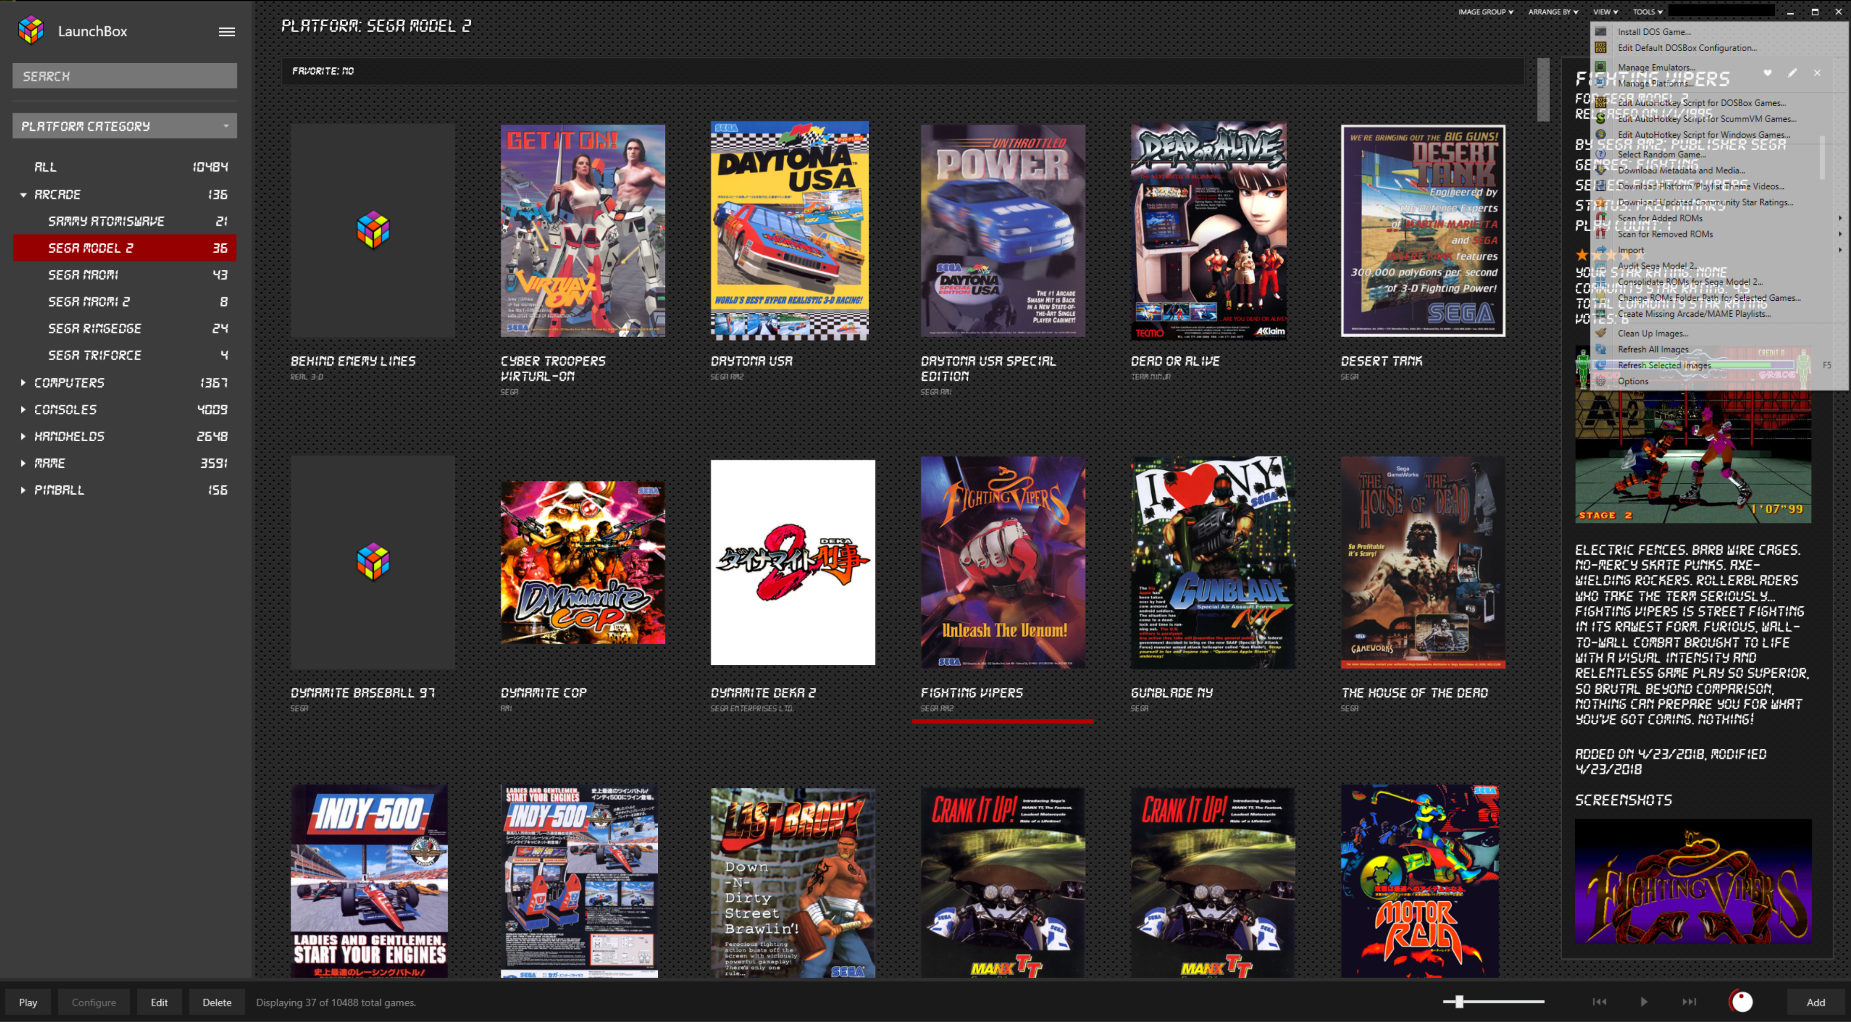The height and width of the screenshot is (1022, 1851).
Task: Expand the Consoles category
Action: coord(23,409)
